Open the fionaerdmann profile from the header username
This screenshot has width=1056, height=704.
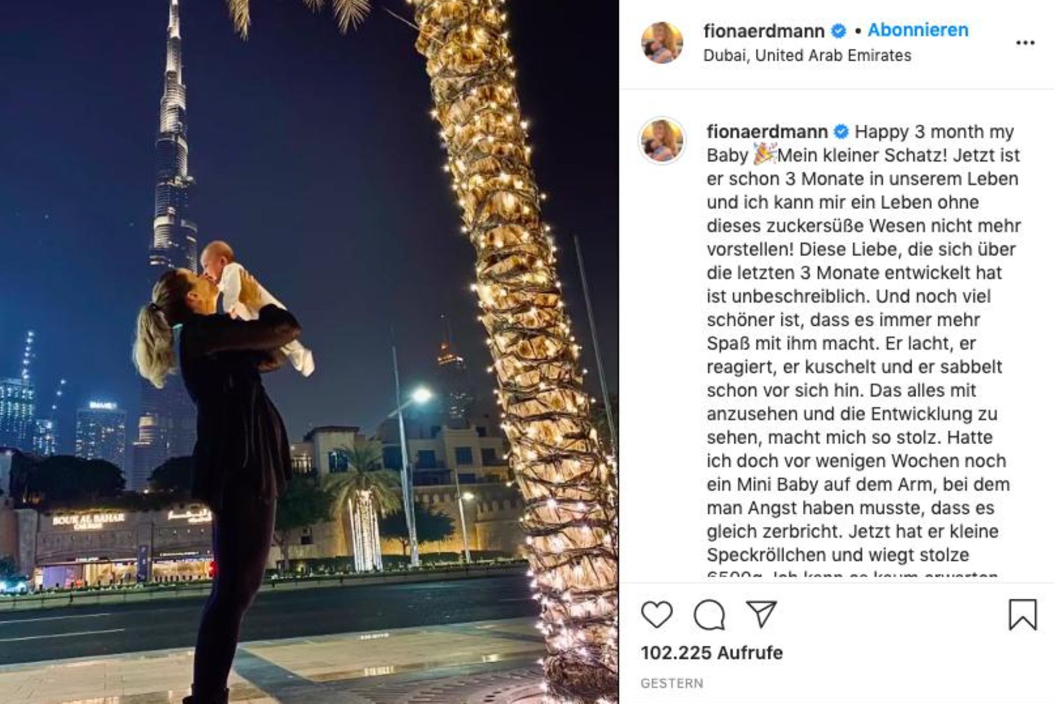click(764, 31)
